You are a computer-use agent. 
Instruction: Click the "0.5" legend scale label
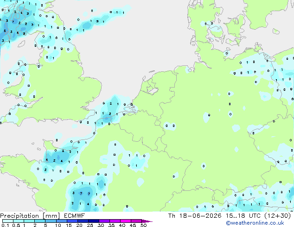click(16, 225)
